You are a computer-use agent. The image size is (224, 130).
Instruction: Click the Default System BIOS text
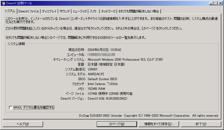pos(102,79)
